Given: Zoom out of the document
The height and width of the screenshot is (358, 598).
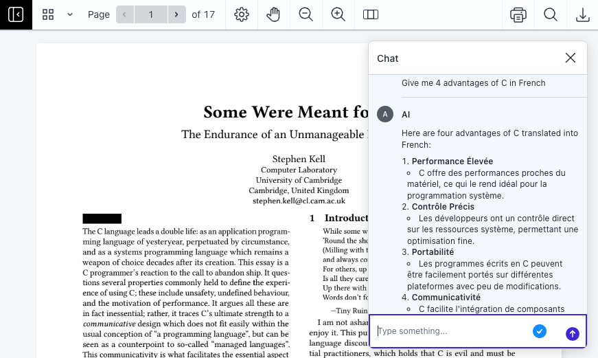Looking at the screenshot, I should pos(306,14).
